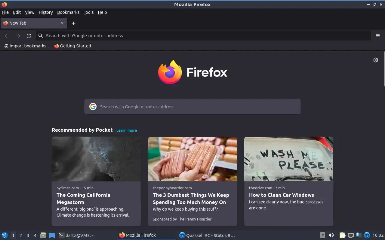Open a new tab with the plus icon
This screenshot has width=385, height=240.
73,23
